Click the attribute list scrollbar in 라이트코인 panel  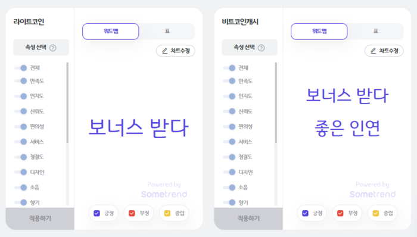pos(67,102)
